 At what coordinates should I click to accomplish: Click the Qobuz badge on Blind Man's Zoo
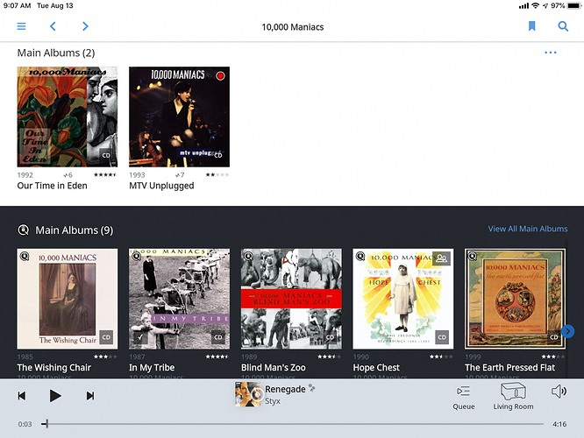(x=248, y=257)
